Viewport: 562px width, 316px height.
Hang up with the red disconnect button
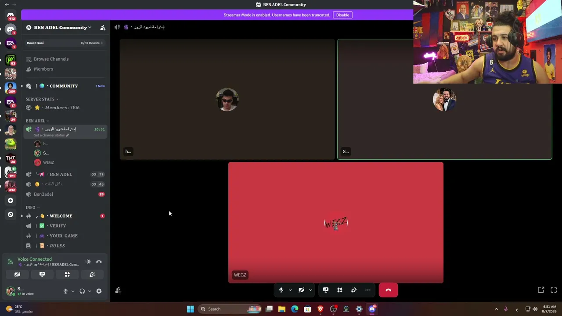click(x=388, y=290)
